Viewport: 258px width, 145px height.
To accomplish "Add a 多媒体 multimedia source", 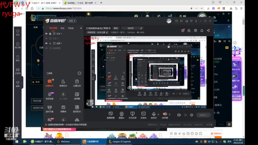I will [144, 115].
